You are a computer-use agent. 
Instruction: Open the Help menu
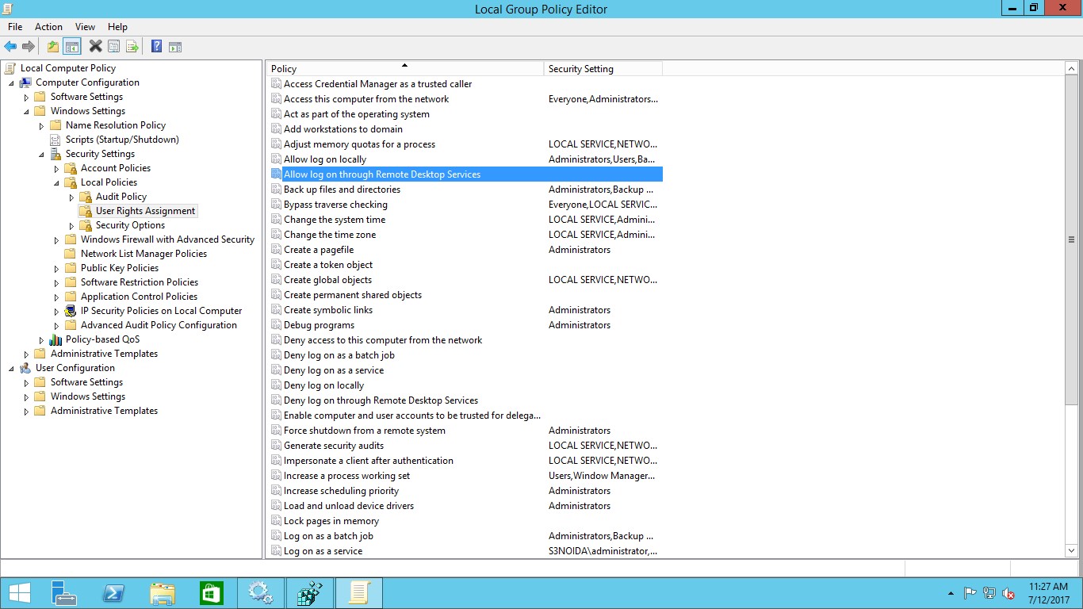click(117, 27)
